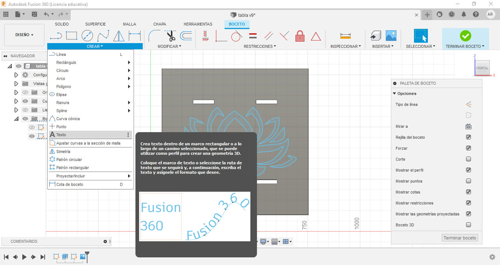This screenshot has width=500, height=265.
Task: Choose Simetría in the Crear menu
Action: pyautogui.click(x=90, y=152)
